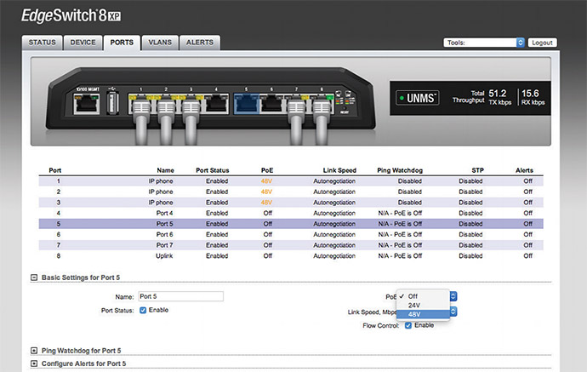Click the Port Status column header
This screenshot has width=587, height=372.
tap(213, 170)
